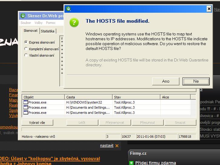Click the Léčit button

tap(82, 123)
